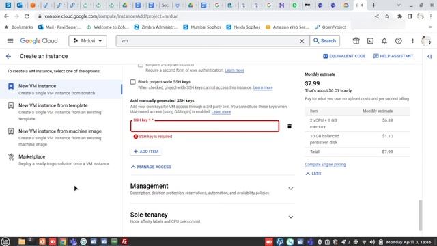Click the Search button

click(325, 41)
